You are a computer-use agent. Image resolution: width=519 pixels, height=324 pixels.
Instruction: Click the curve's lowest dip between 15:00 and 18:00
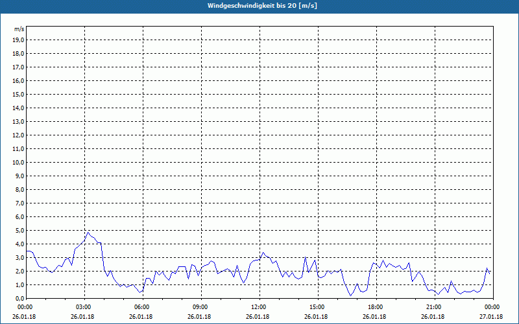coord(350,295)
